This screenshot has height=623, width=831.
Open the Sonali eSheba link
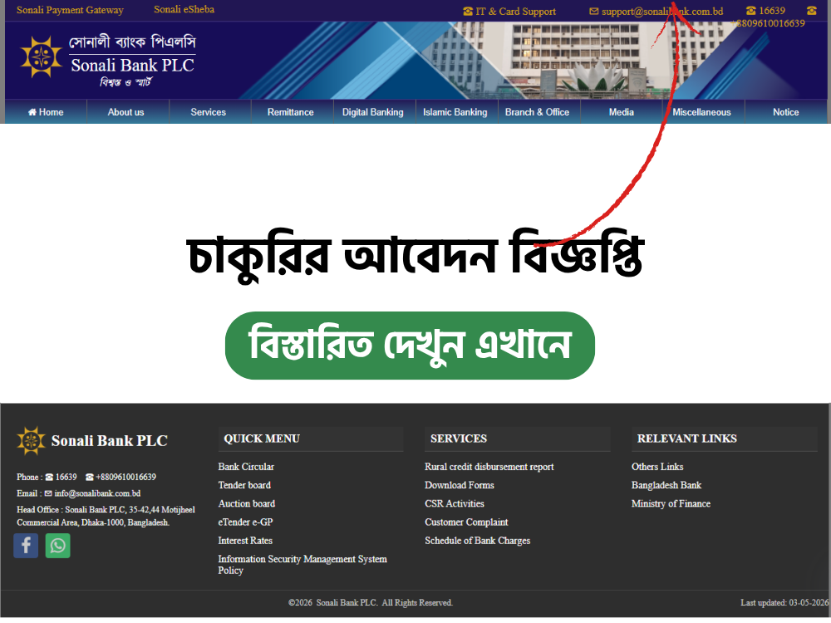pyautogui.click(x=184, y=9)
